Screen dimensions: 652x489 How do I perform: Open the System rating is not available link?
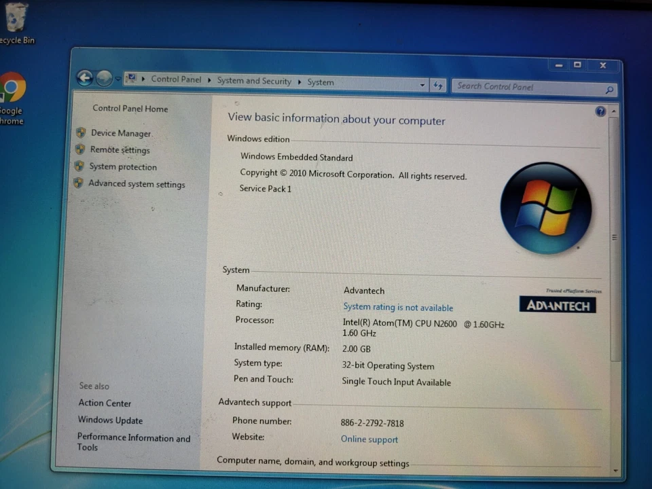(398, 307)
